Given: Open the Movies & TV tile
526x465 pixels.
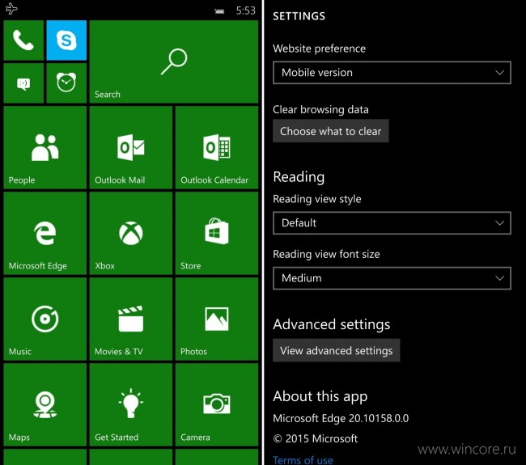Looking at the screenshot, I should point(131,319).
